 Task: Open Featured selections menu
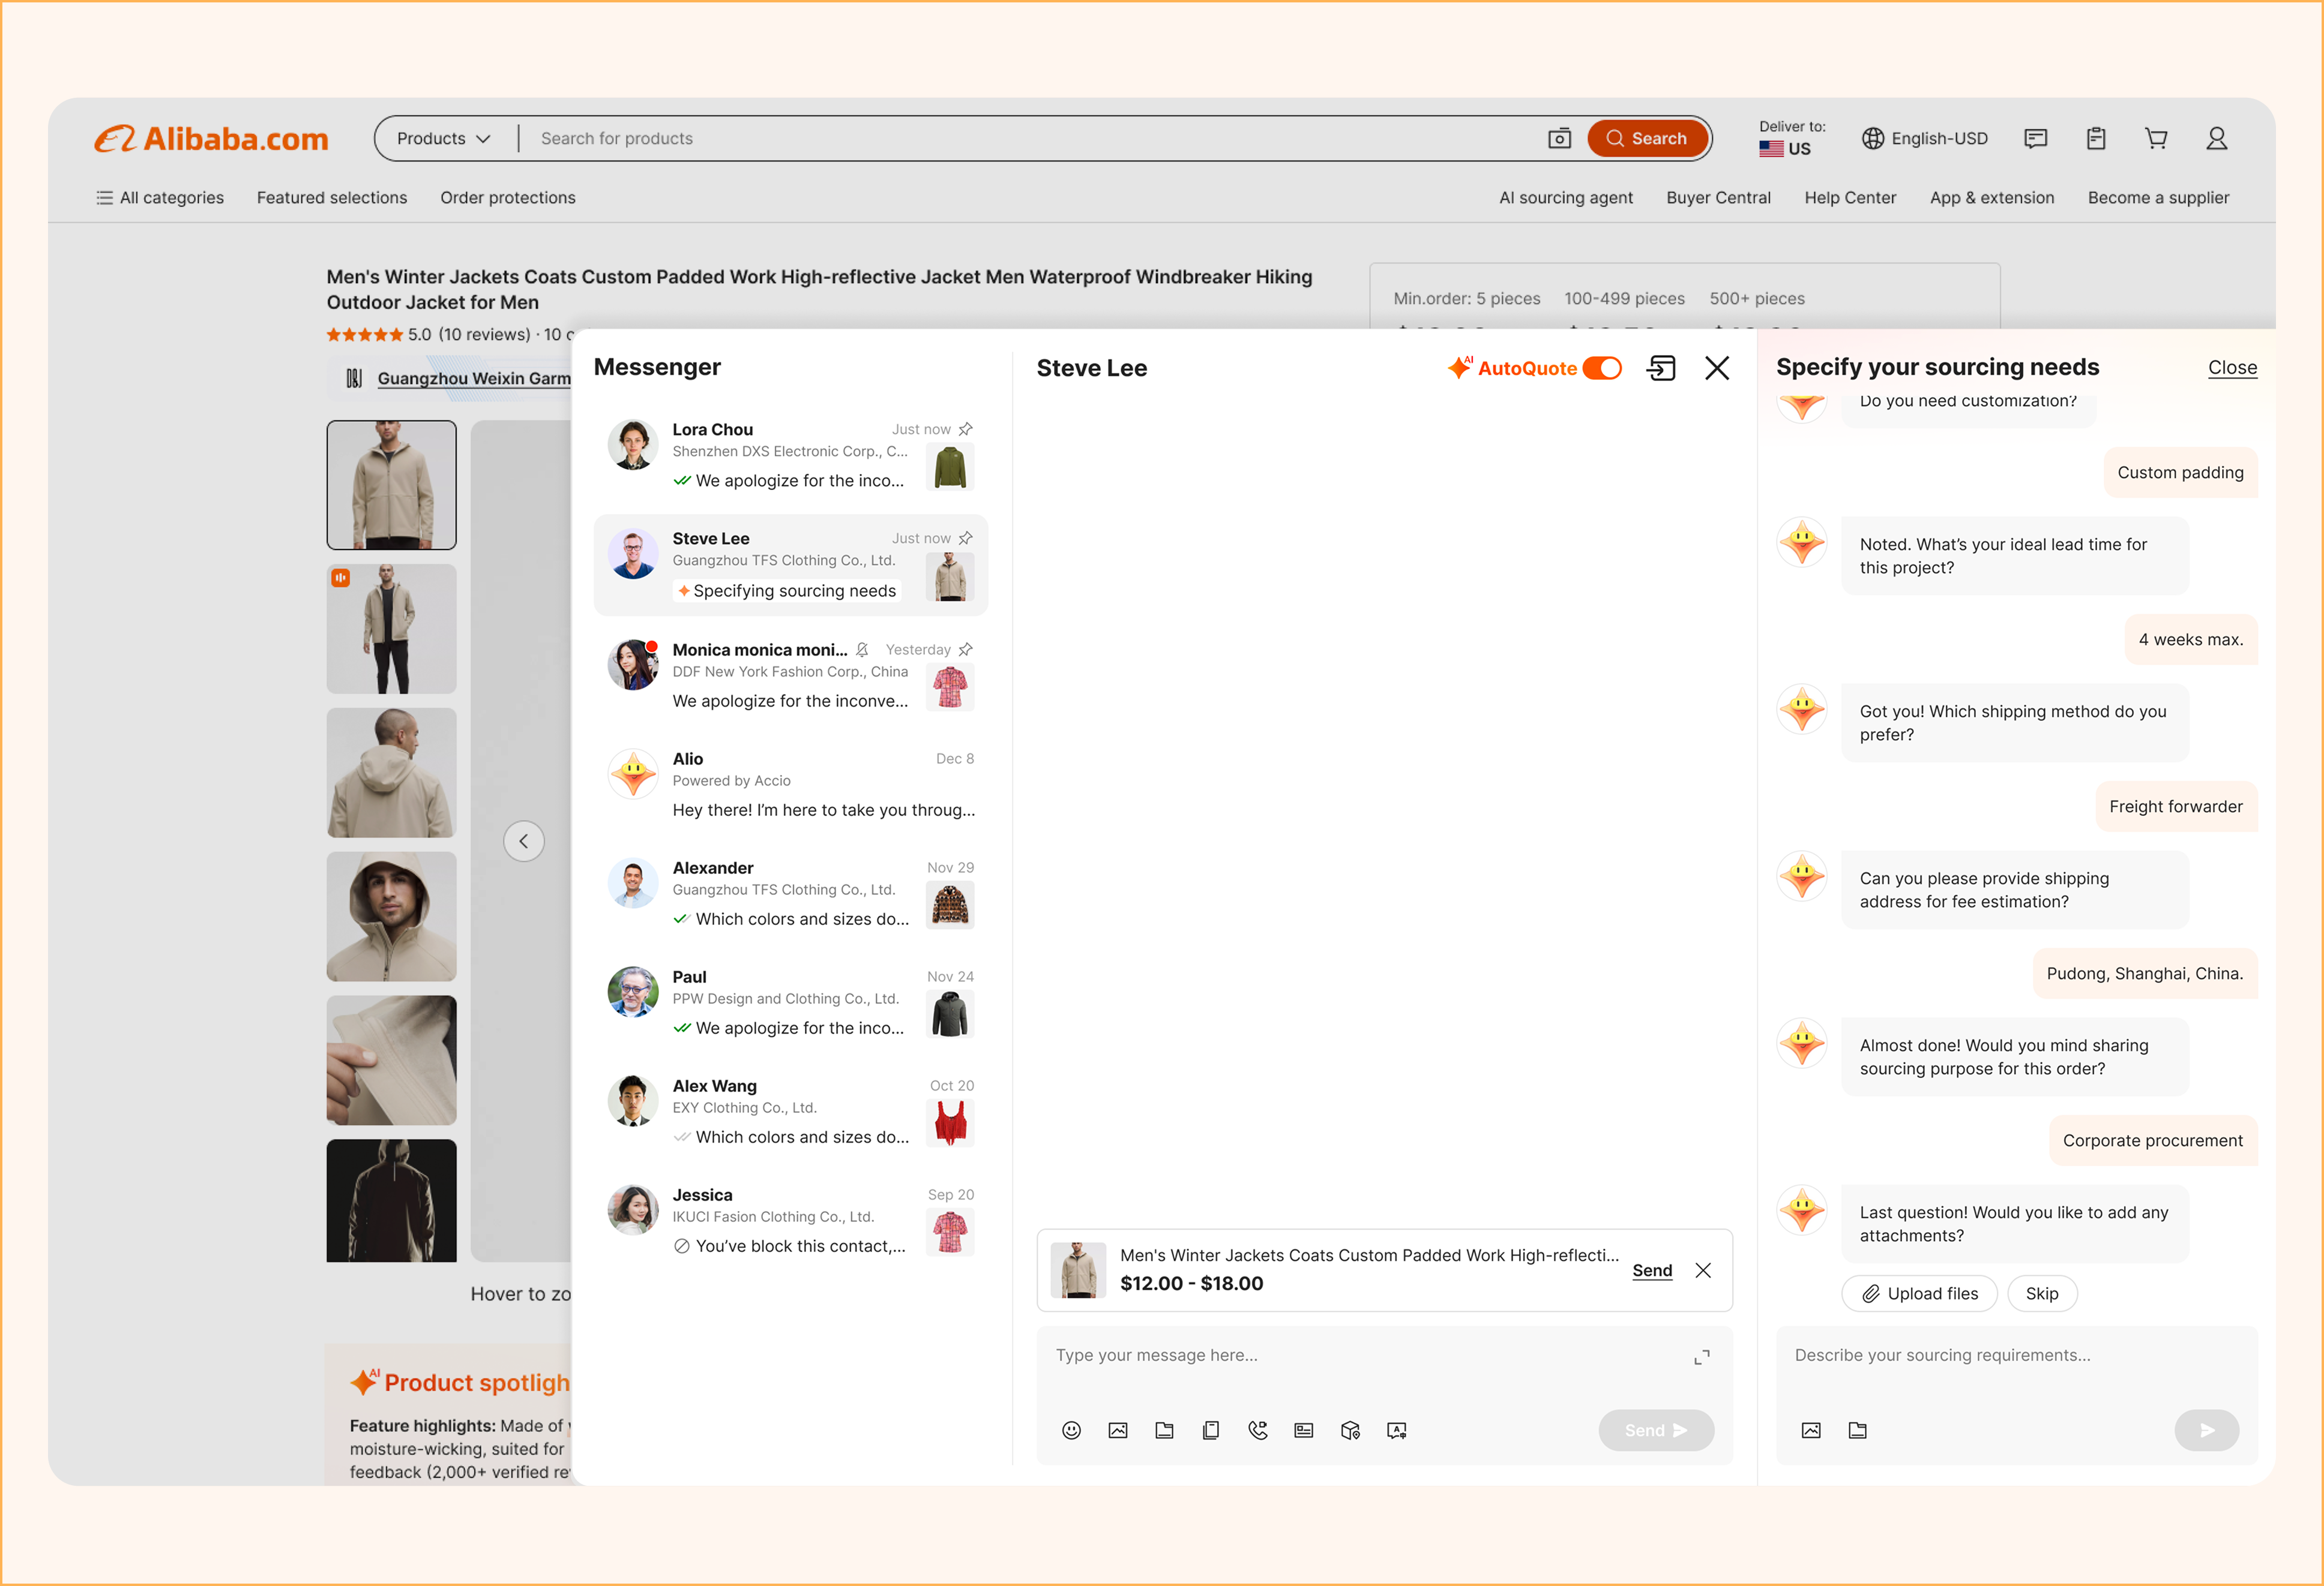(x=332, y=198)
